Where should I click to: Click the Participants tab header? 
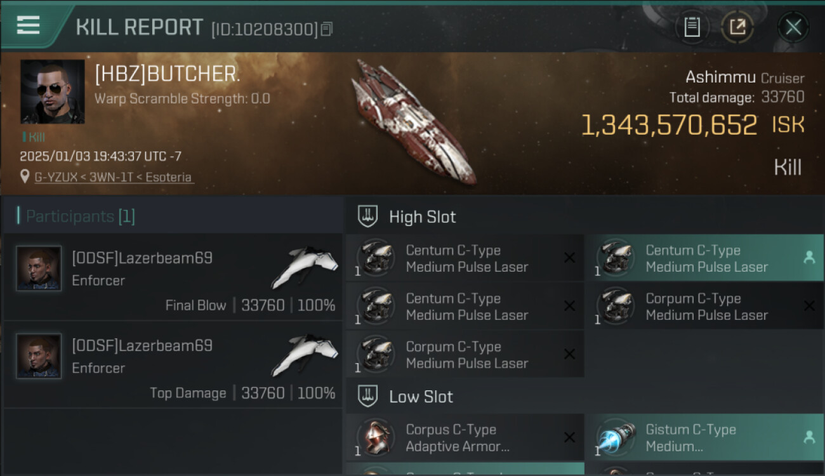[80, 216]
